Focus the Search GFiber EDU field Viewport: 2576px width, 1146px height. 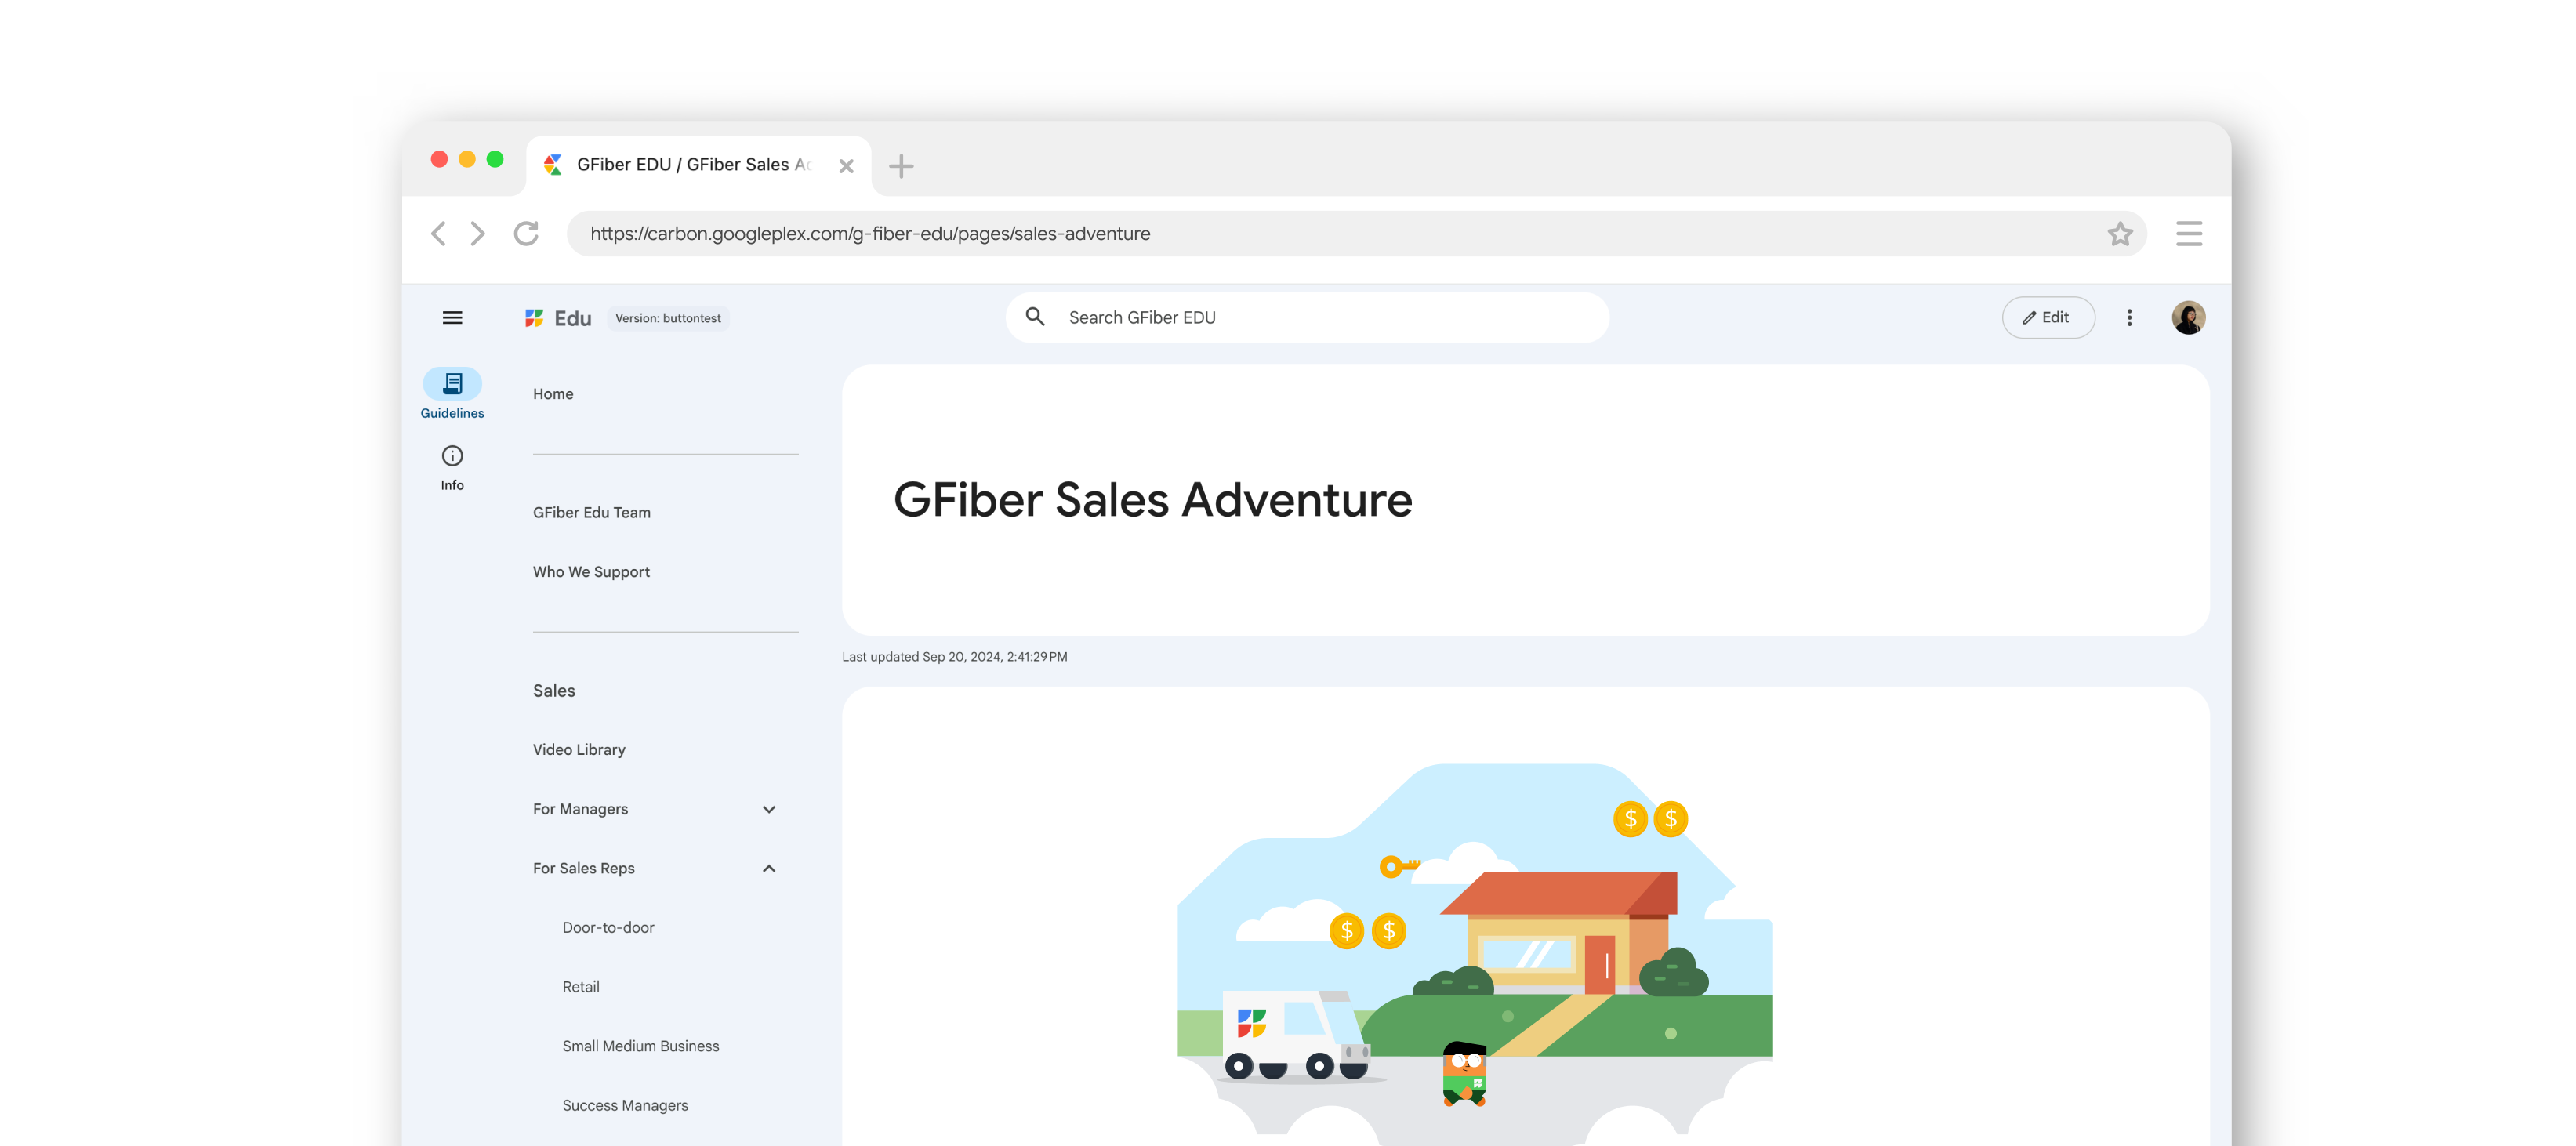pyautogui.click(x=1307, y=317)
